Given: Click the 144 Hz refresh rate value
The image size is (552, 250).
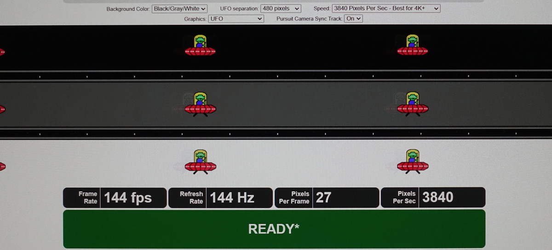Looking at the screenshot, I should coord(232,198).
